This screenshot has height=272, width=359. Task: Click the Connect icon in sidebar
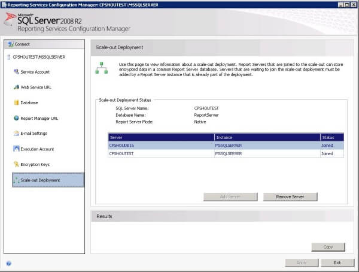point(10,44)
